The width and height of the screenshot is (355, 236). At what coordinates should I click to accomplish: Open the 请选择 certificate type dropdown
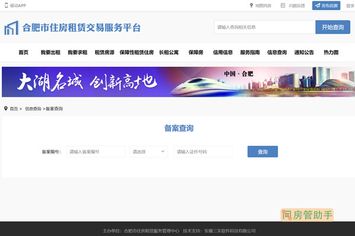tap(149, 152)
